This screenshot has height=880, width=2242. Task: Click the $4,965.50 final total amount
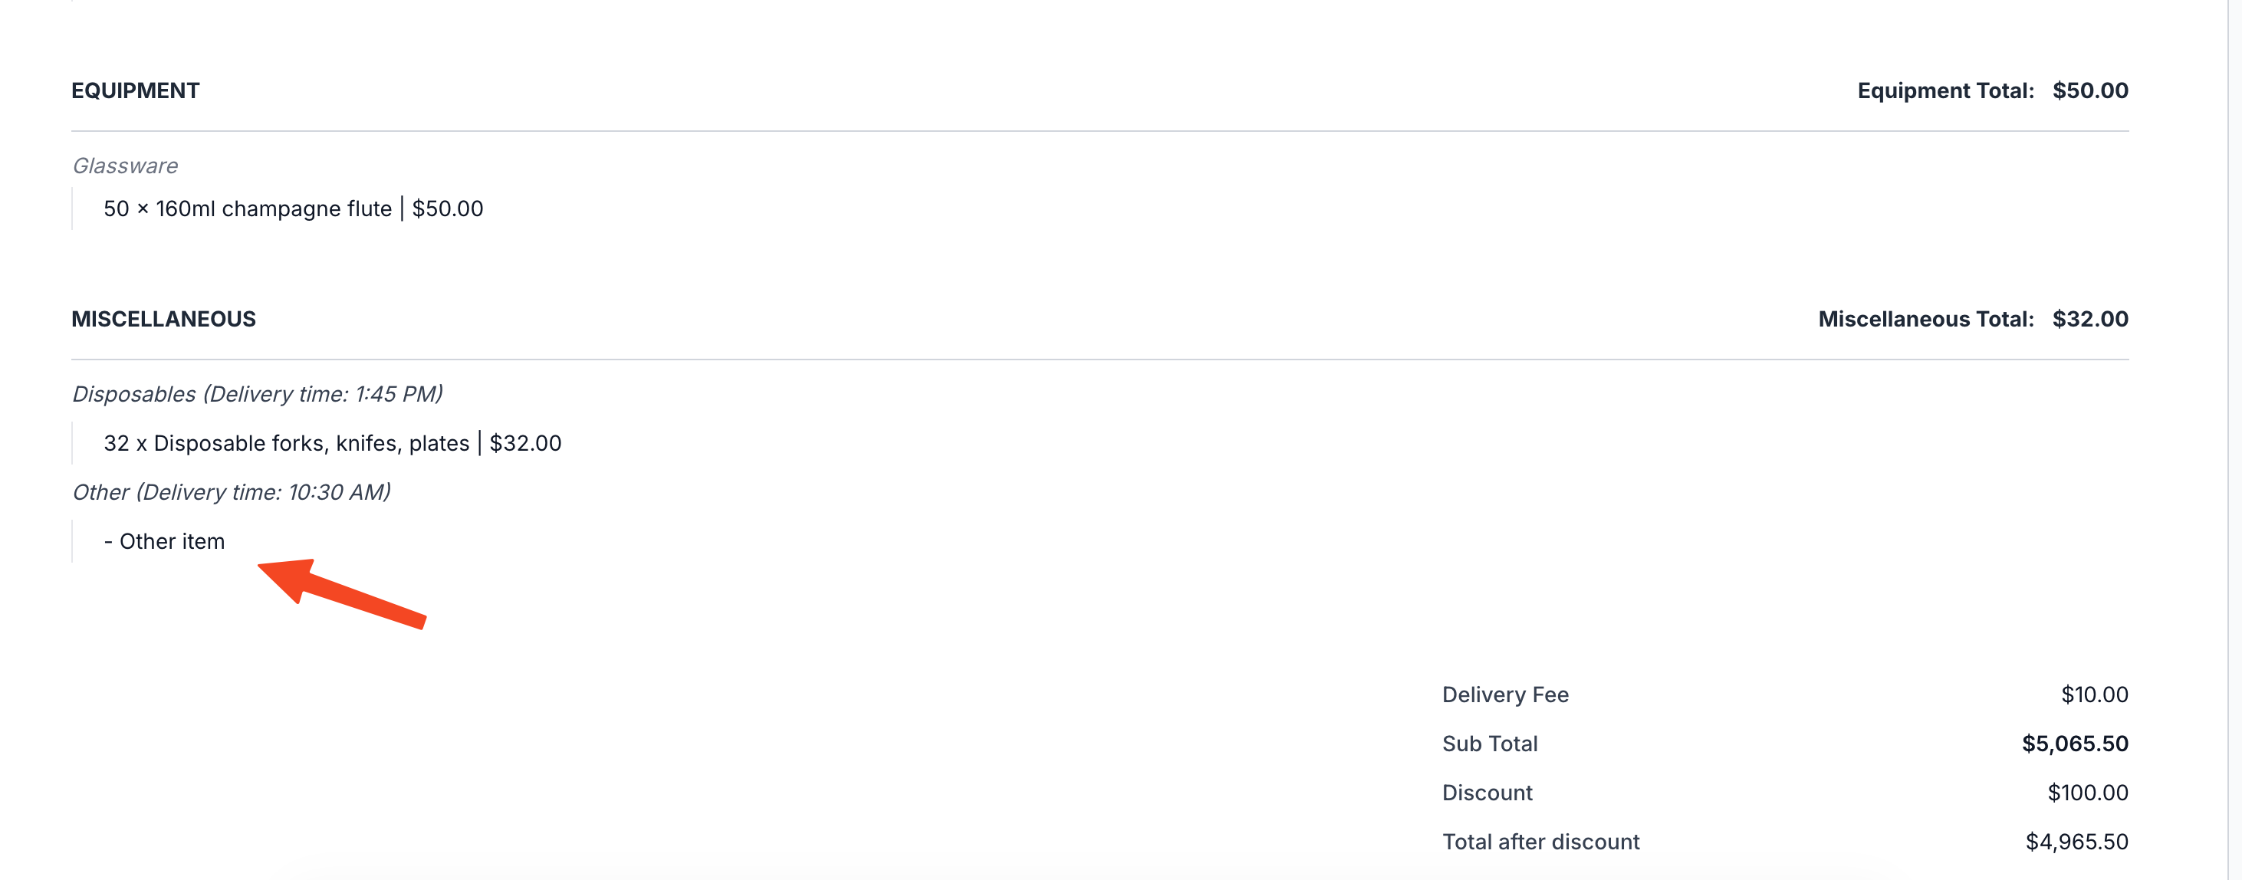pyautogui.click(x=2076, y=842)
